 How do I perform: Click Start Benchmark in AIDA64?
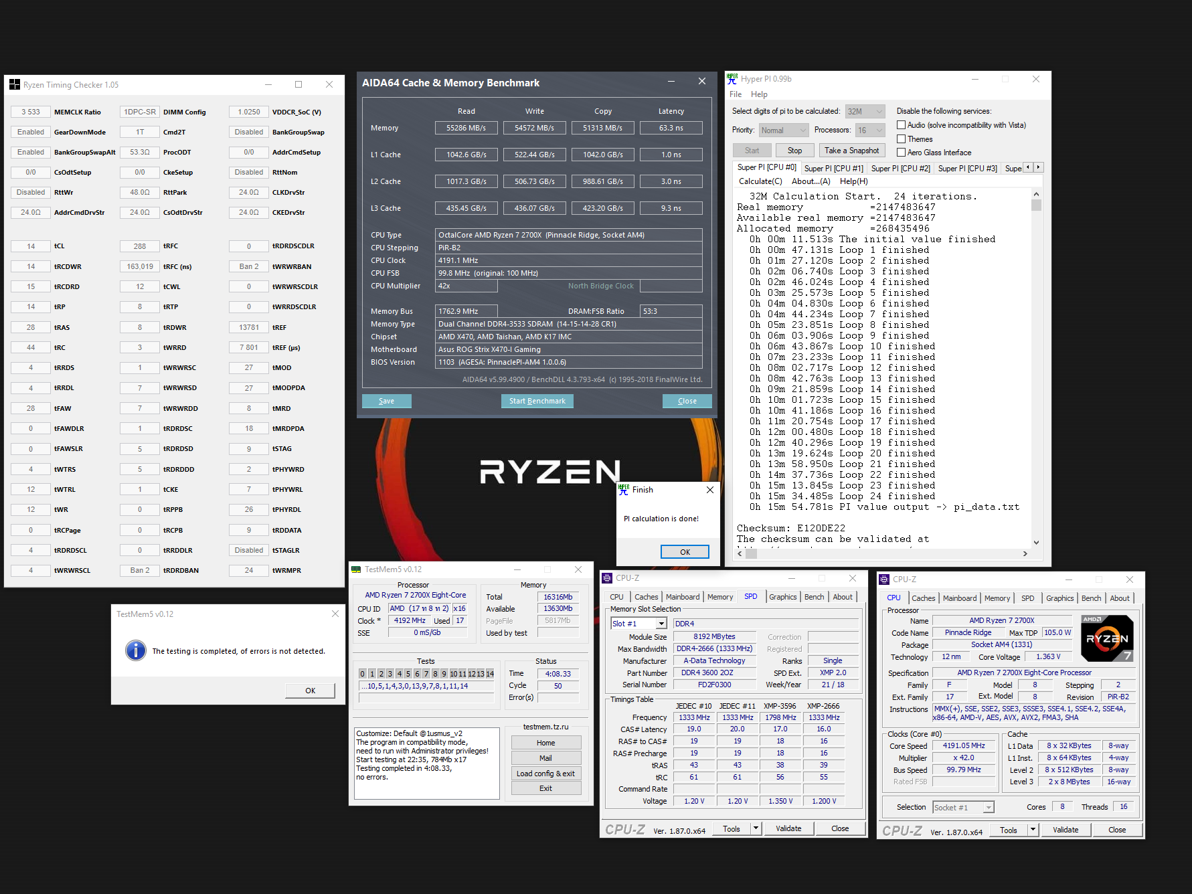pyautogui.click(x=537, y=401)
